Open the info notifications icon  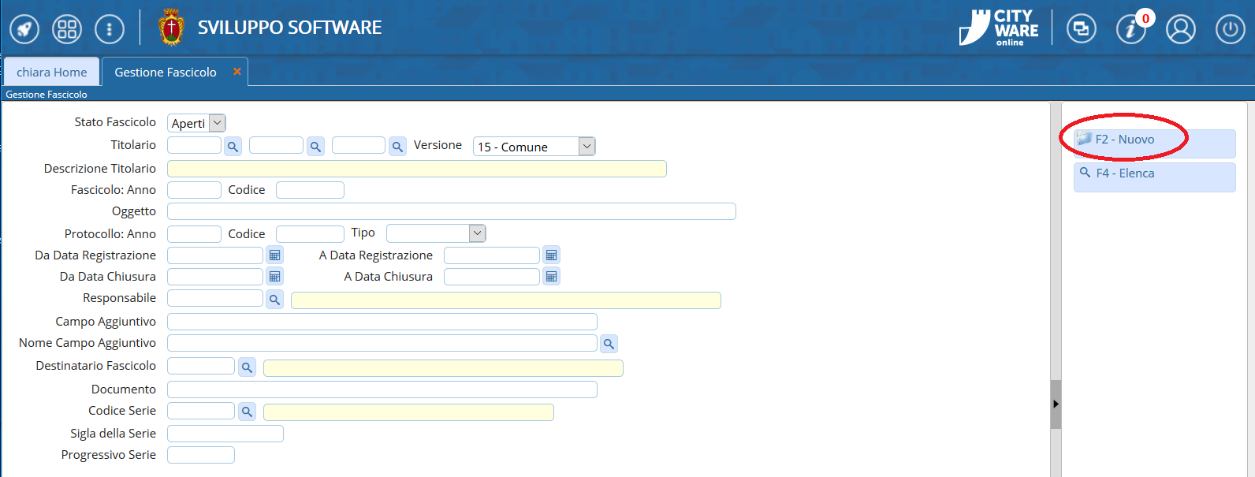pos(1130,30)
